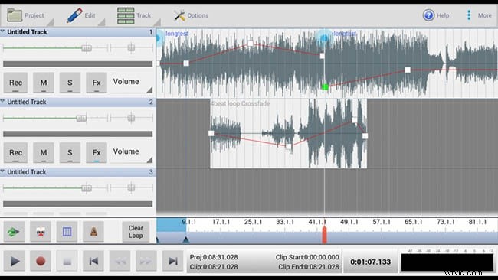The image size is (498, 280).
Task: Select the green automation point on track 1
Action: coord(325,87)
